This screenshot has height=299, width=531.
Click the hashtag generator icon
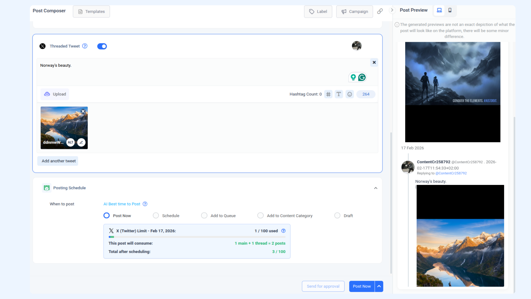pos(328,94)
